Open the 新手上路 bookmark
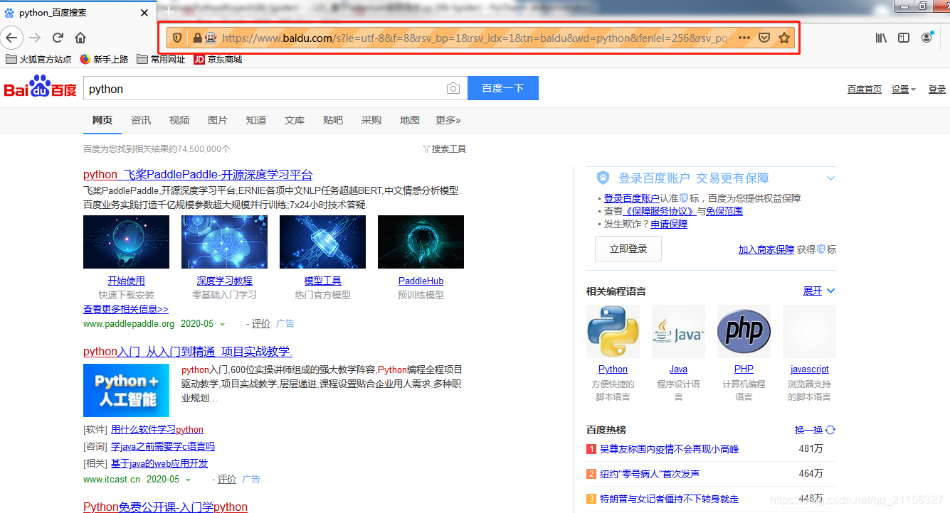The height and width of the screenshot is (513, 950). coord(104,60)
